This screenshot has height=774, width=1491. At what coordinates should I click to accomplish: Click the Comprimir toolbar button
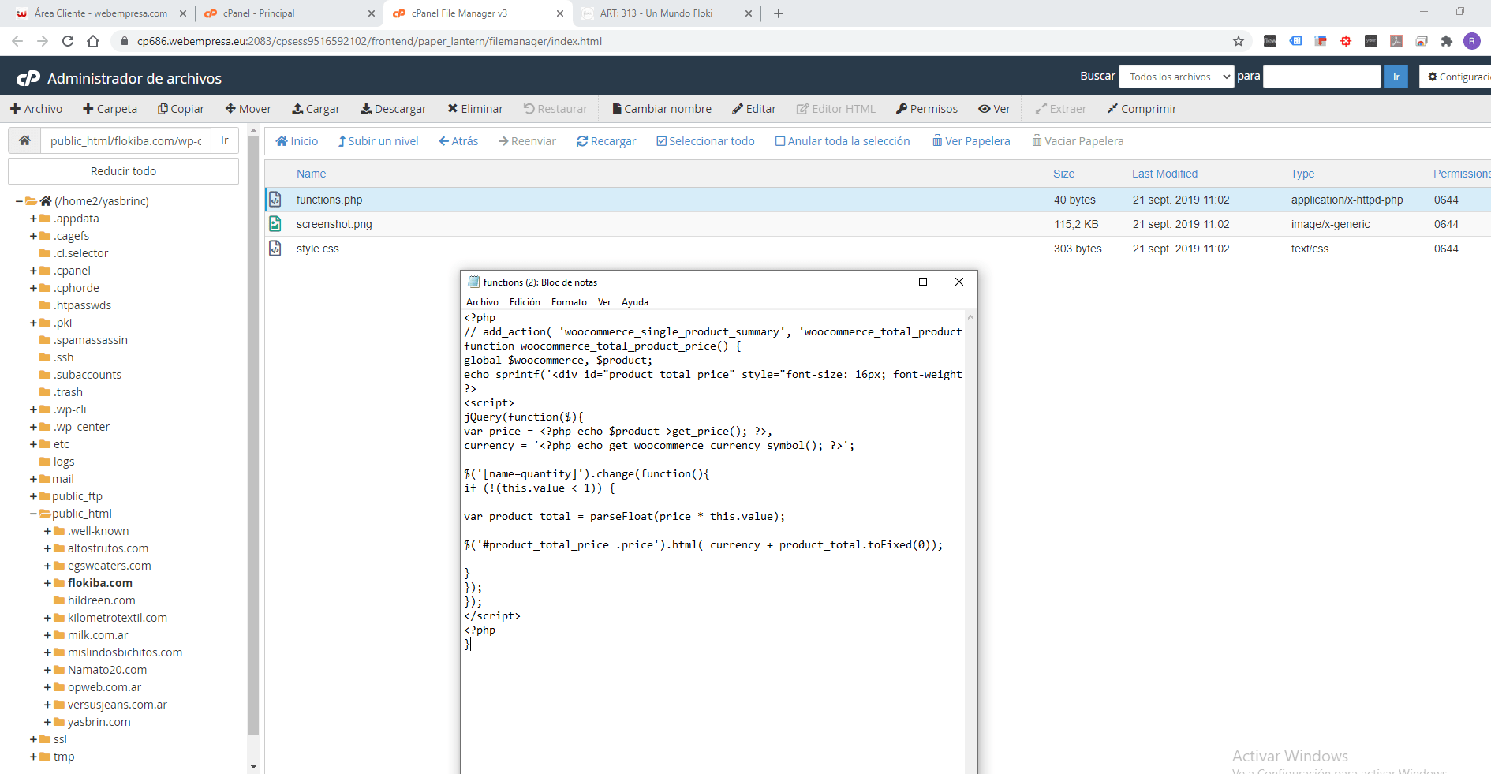pos(1142,109)
